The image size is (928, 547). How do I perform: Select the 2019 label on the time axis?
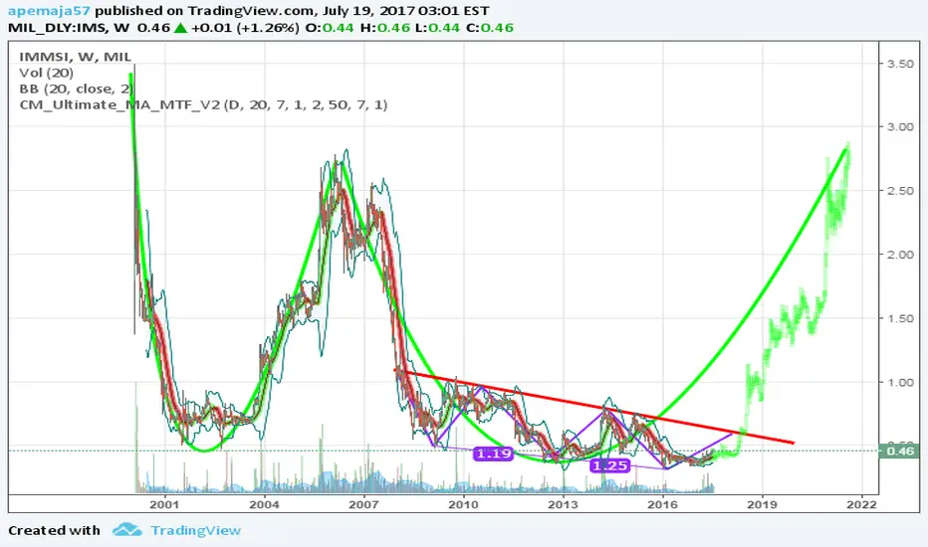(x=763, y=504)
